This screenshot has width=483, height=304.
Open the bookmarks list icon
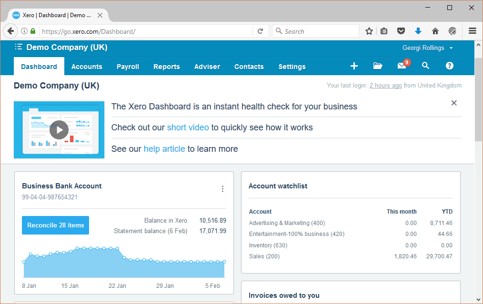(384, 31)
